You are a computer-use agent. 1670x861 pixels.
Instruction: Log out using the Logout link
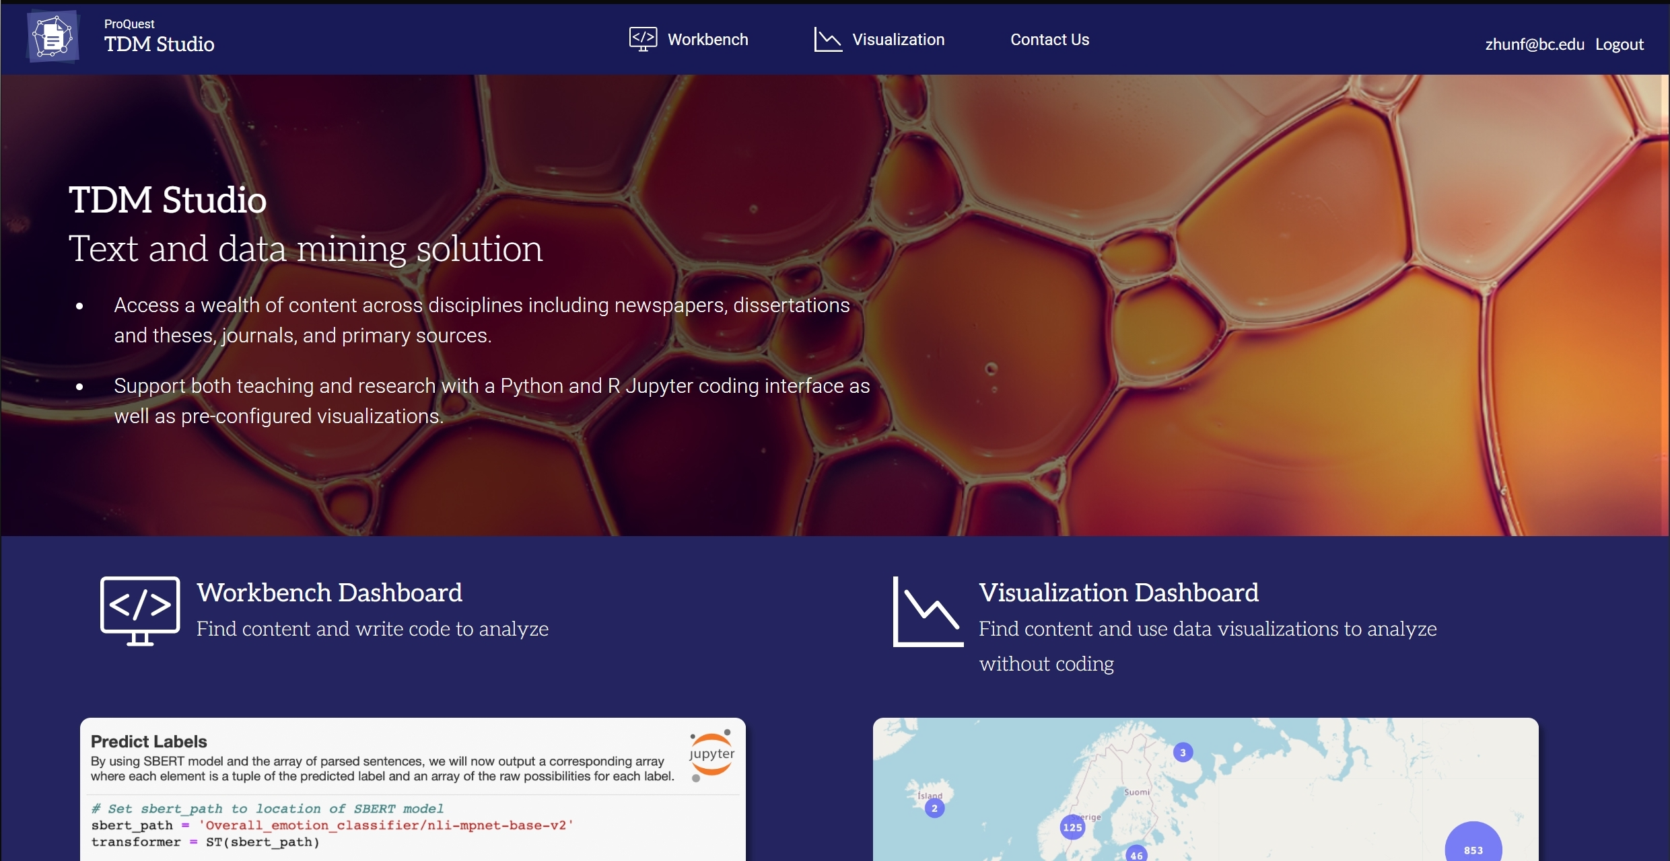1619,44
